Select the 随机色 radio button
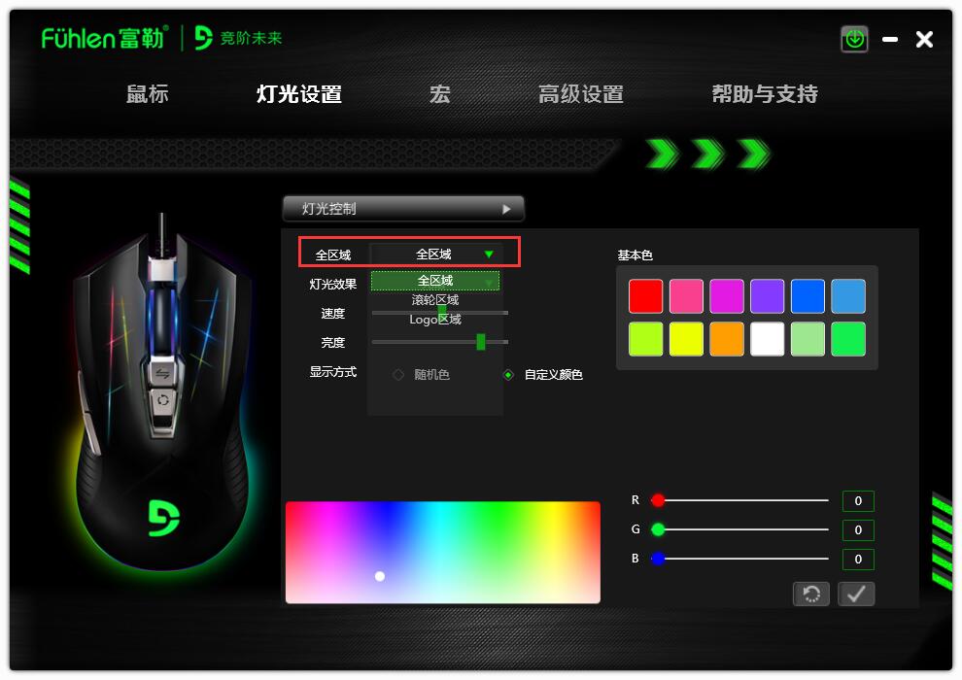 [398, 374]
